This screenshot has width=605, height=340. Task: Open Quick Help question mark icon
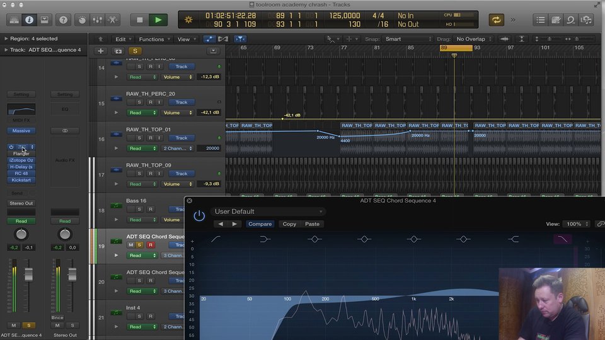coord(63,20)
